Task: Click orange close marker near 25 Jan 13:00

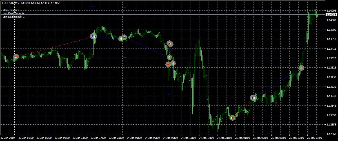Action: pos(301,68)
